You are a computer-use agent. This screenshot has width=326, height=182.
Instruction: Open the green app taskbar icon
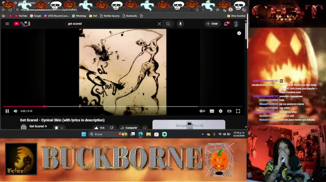point(165,134)
